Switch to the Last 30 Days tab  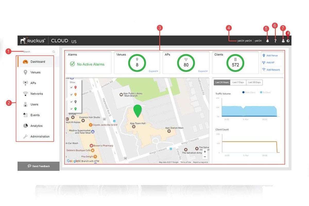[x=254, y=82]
